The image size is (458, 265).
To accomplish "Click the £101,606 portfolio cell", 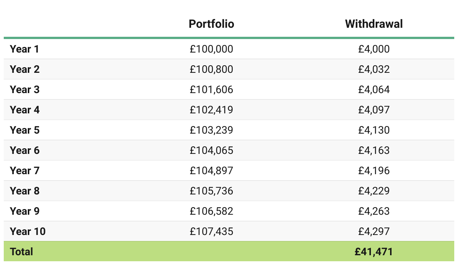I will pyautogui.click(x=211, y=90).
